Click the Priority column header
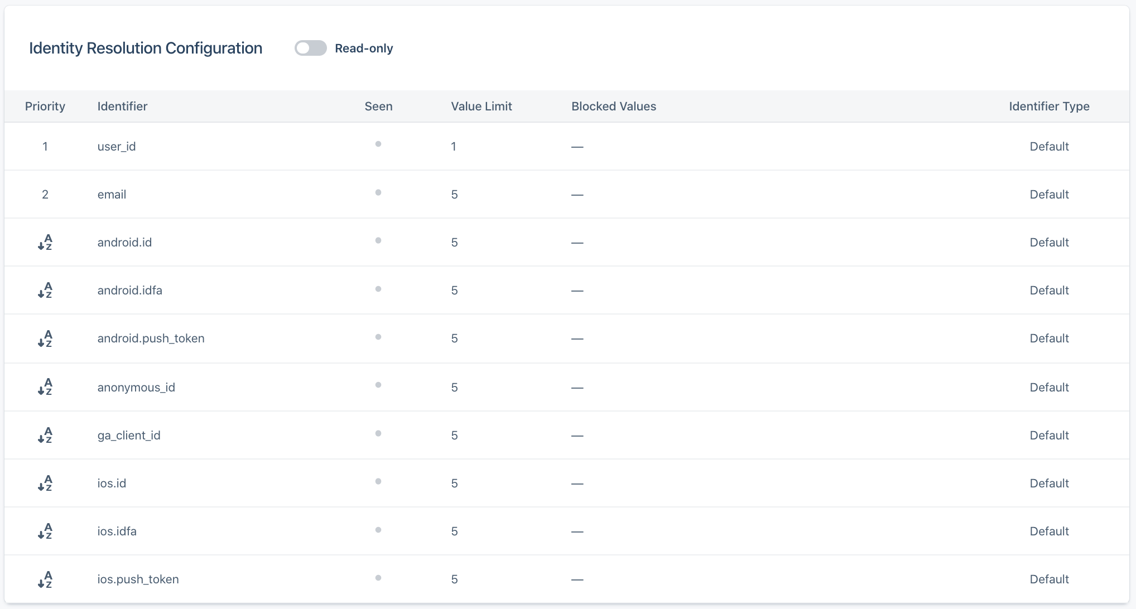Image resolution: width=1136 pixels, height=609 pixels. 45,107
